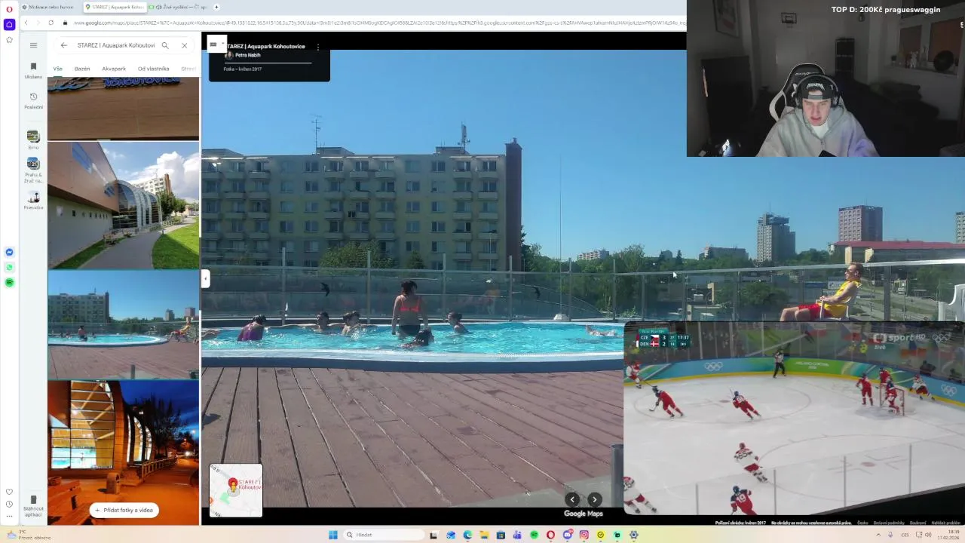Image resolution: width=965 pixels, height=543 pixels.
Task: Click Přidat fotky a videa button
Action: [125, 510]
